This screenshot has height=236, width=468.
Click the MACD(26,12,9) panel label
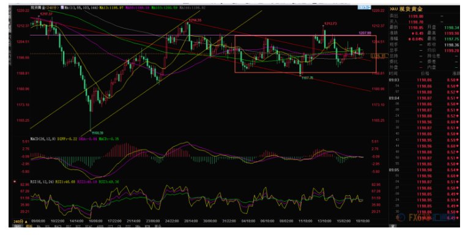pos(43,139)
